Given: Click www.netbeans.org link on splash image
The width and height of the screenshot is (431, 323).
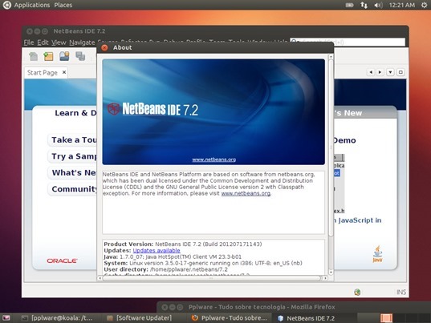Looking at the screenshot, I should point(213,159).
